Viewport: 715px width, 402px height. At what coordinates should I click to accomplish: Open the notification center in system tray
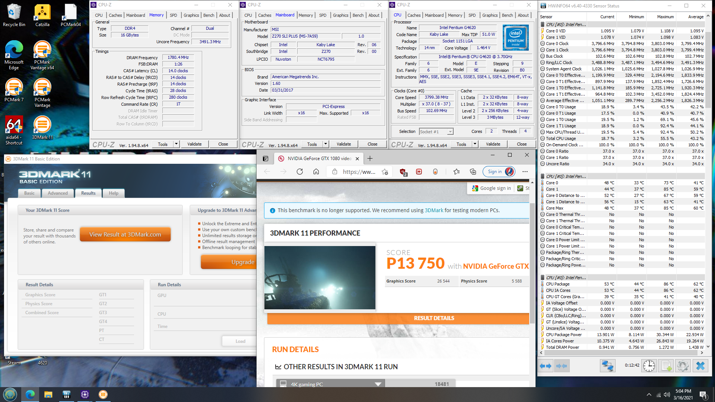(703, 395)
